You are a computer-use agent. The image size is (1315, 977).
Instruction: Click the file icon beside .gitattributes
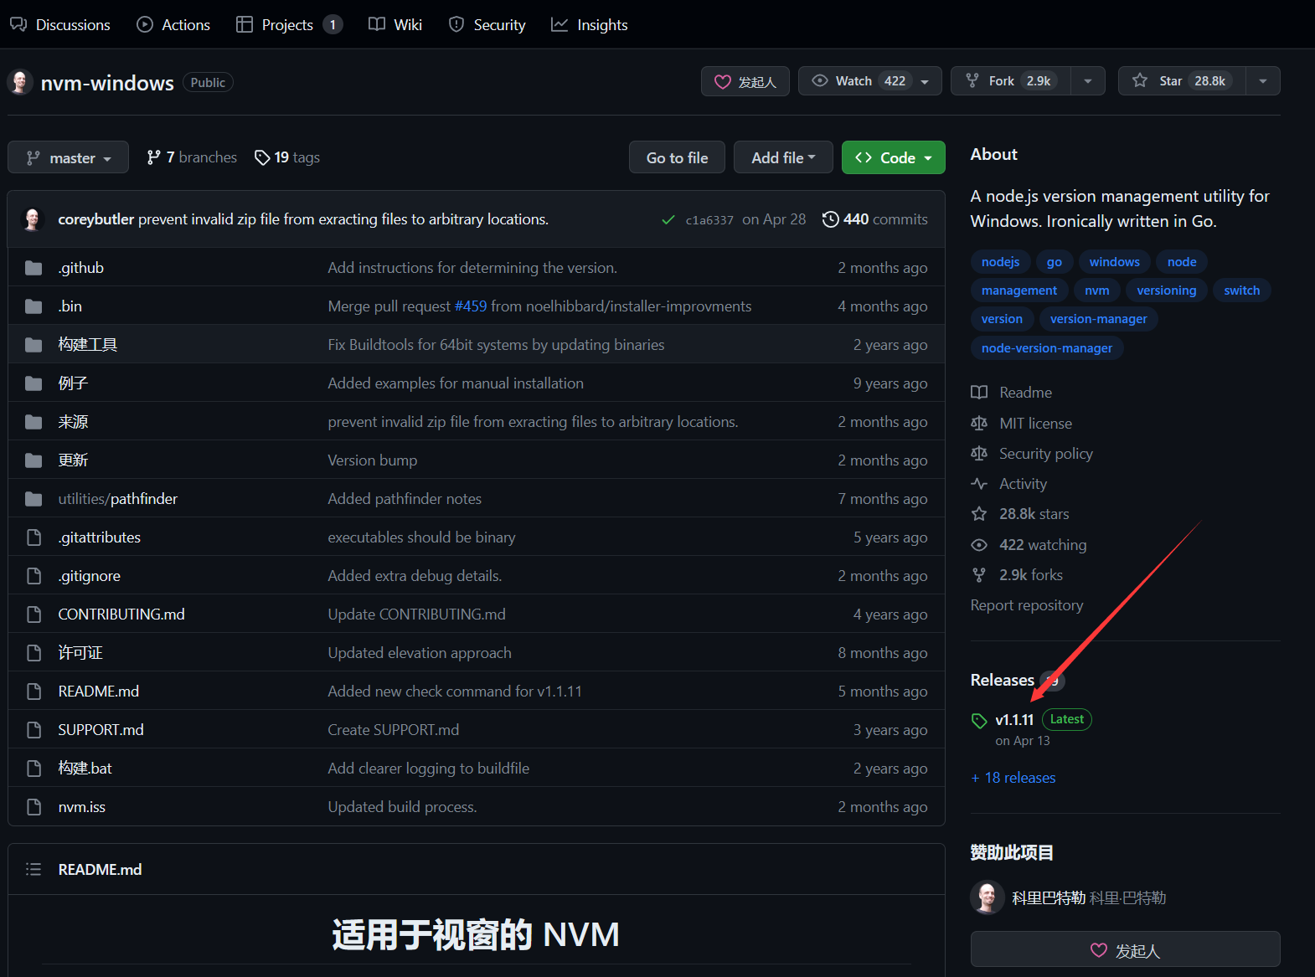pyautogui.click(x=34, y=537)
